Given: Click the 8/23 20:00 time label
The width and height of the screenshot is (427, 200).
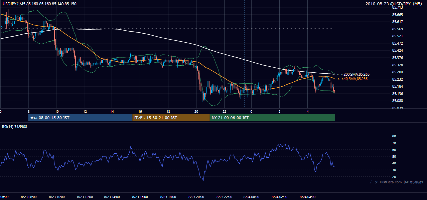Looking at the screenshot, I should (x=196, y=197).
